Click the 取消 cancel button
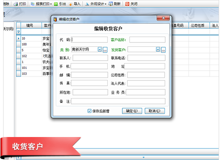220x160 pixels. point(155,111)
